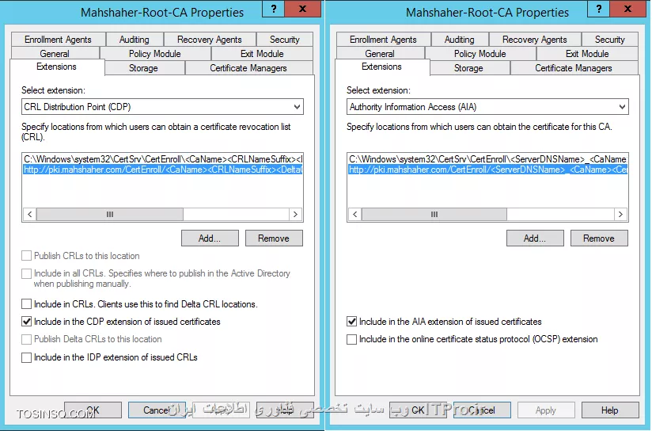Click right scroll arrow in AIA locations list
The height and width of the screenshot is (431, 652).
(620, 214)
